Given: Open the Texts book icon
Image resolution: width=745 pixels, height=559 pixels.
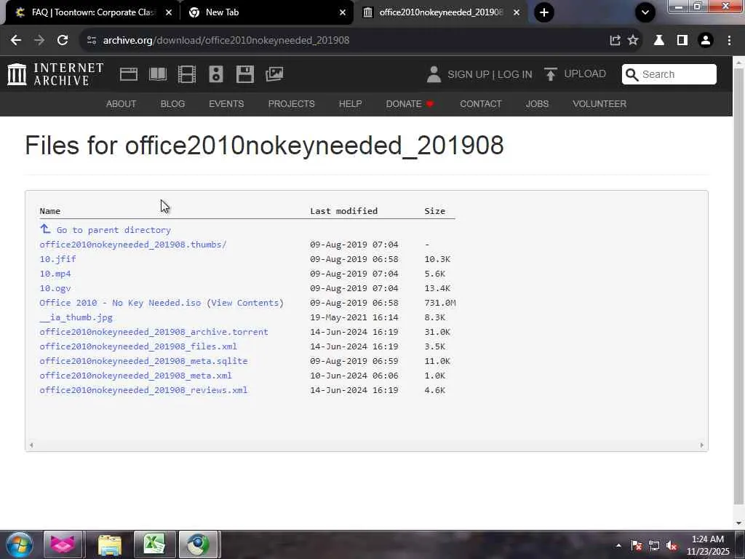Looking at the screenshot, I should 158,74.
